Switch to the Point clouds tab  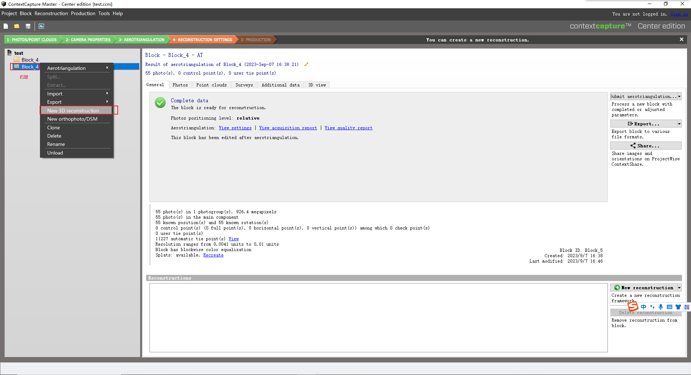[211, 85]
